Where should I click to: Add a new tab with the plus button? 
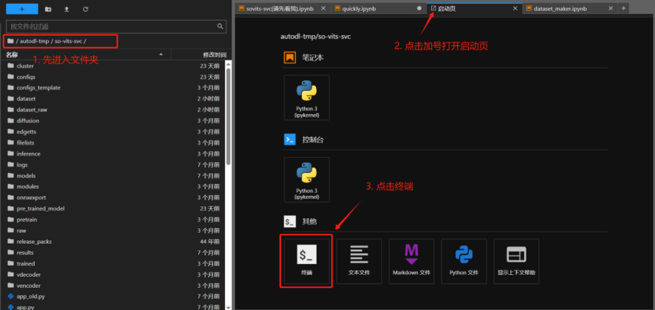tap(624, 8)
